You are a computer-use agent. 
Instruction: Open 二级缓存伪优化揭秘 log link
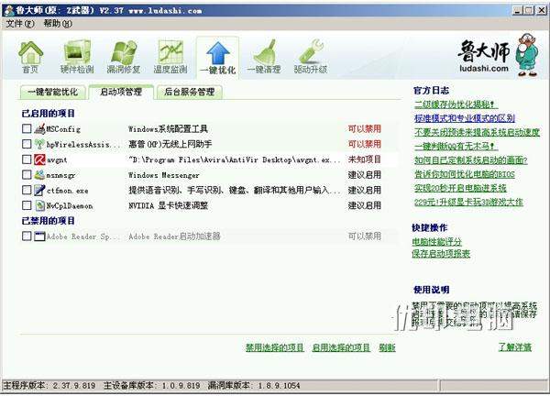coord(456,104)
